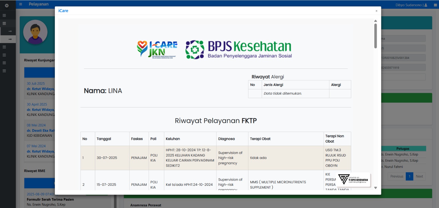The image size is (439, 208).
Task: Open the user icon next to Dibyo Sudarsono
Action: (426, 5)
